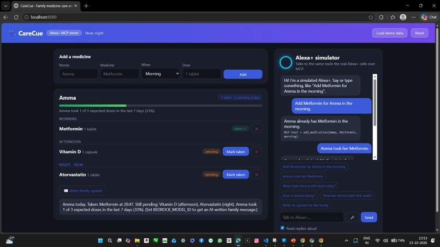Click Amma's adherence progress bar

coord(160,106)
